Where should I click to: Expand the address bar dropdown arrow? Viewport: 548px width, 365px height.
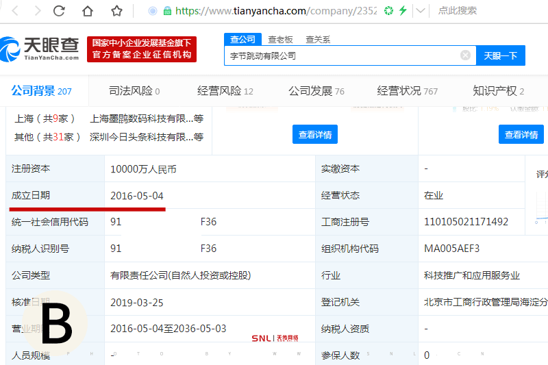click(421, 11)
